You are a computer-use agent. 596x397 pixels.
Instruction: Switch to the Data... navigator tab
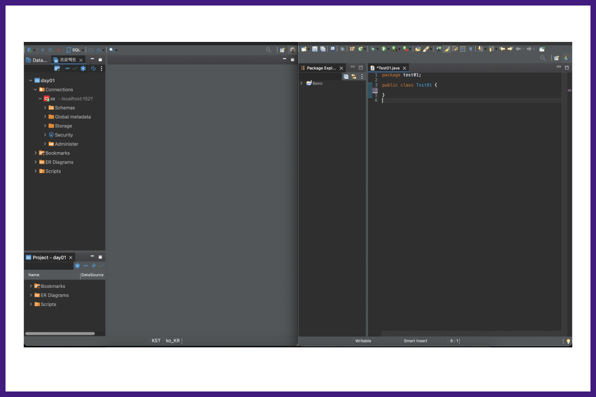tap(37, 60)
